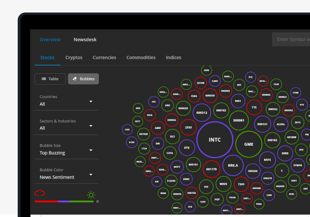Open the Countries dropdown
Screen dimensions: 310x217
66,101
